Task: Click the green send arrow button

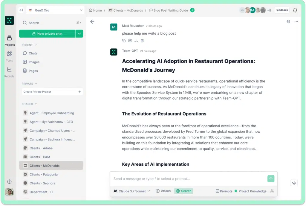Action: point(271,179)
